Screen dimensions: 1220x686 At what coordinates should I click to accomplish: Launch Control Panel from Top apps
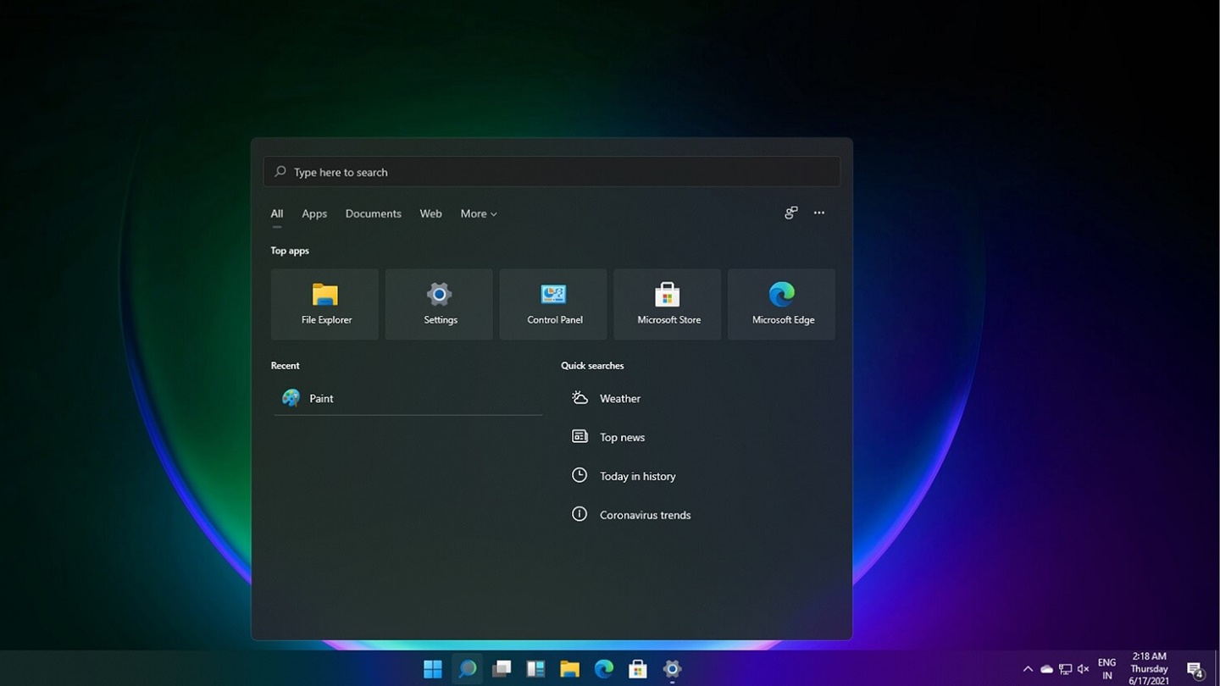(553, 304)
